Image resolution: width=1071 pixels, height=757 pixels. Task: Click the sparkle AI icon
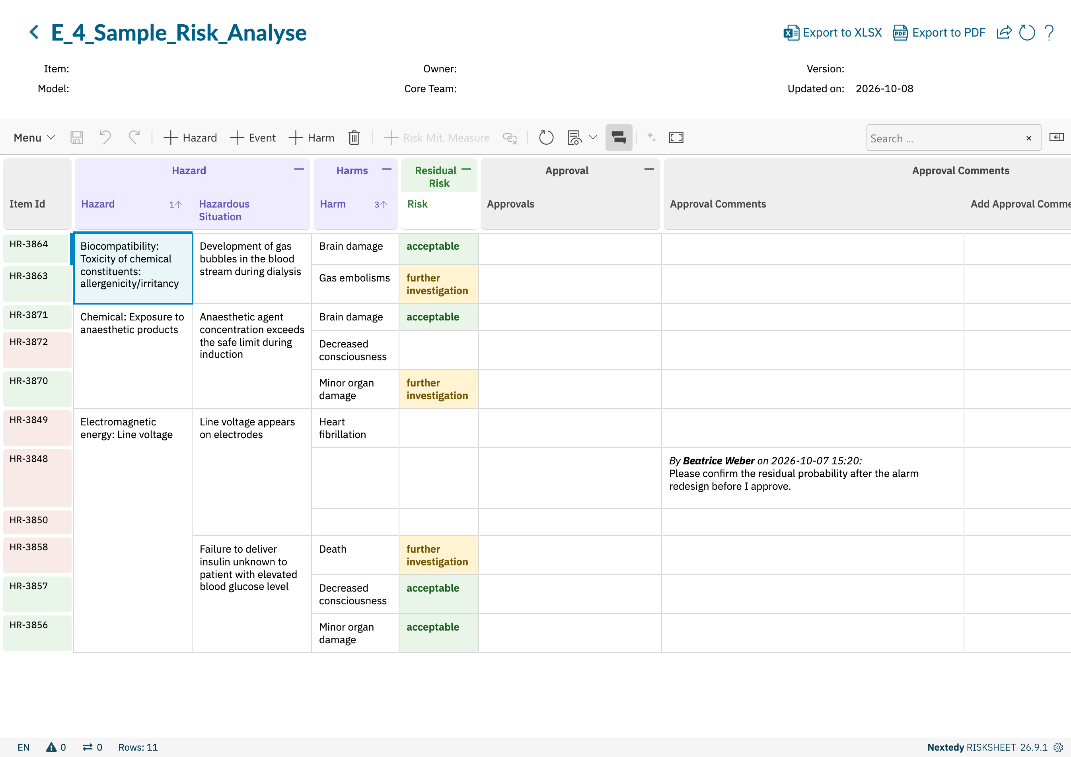652,137
